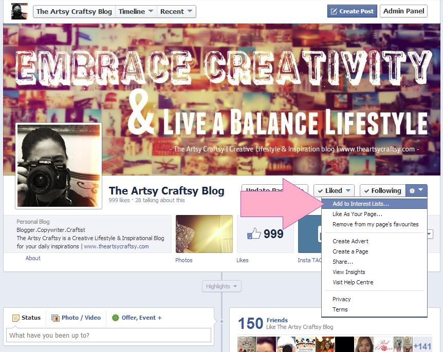The width and height of the screenshot is (443, 352).
Task: Open the Admin Panel
Action: click(403, 11)
